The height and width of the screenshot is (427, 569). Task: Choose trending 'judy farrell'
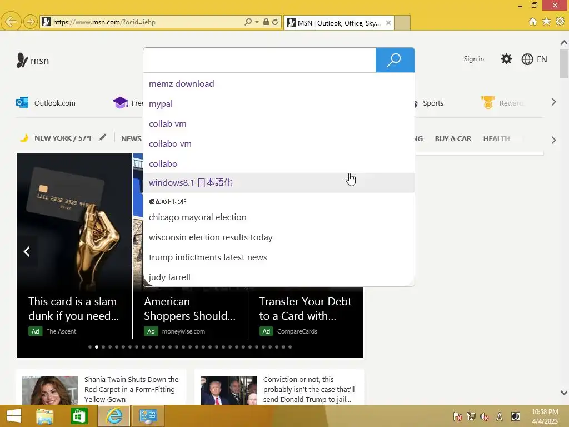coord(279,277)
